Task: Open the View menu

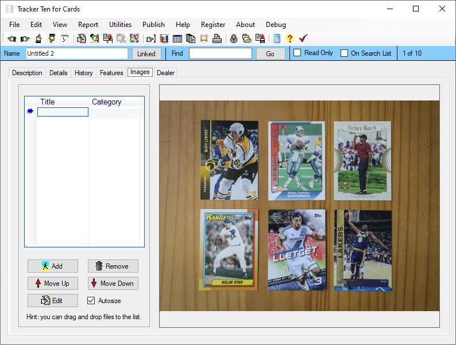Action: click(x=60, y=25)
